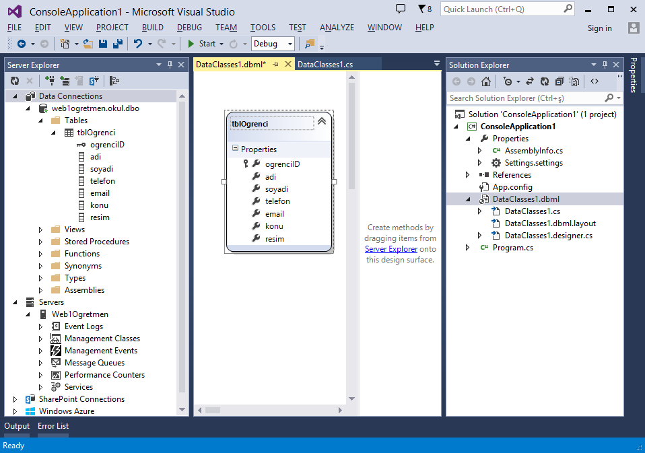Open the PROJECT menu
The width and height of the screenshot is (645, 453).
pyautogui.click(x=112, y=28)
